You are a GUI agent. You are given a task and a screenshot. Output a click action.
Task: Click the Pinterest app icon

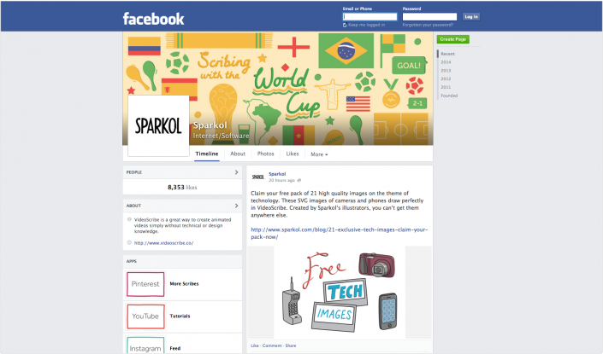point(145,284)
